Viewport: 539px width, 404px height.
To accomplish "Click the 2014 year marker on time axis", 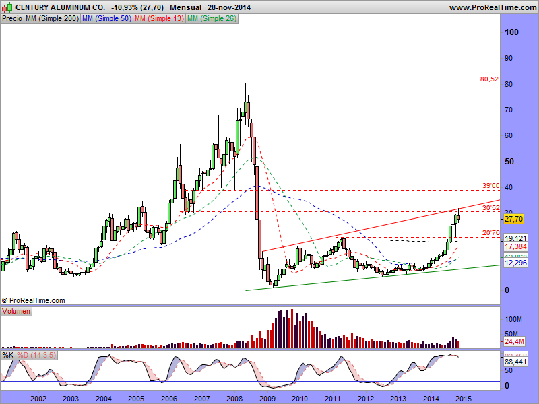I will [x=432, y=399].
